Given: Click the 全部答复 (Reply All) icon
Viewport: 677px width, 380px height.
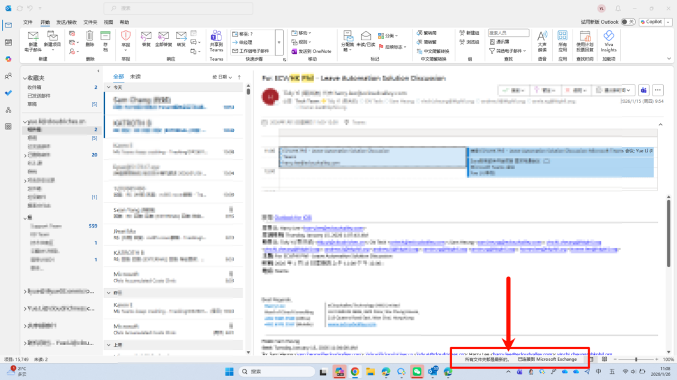Looking at the screenshot, I should tap(163, 37).
